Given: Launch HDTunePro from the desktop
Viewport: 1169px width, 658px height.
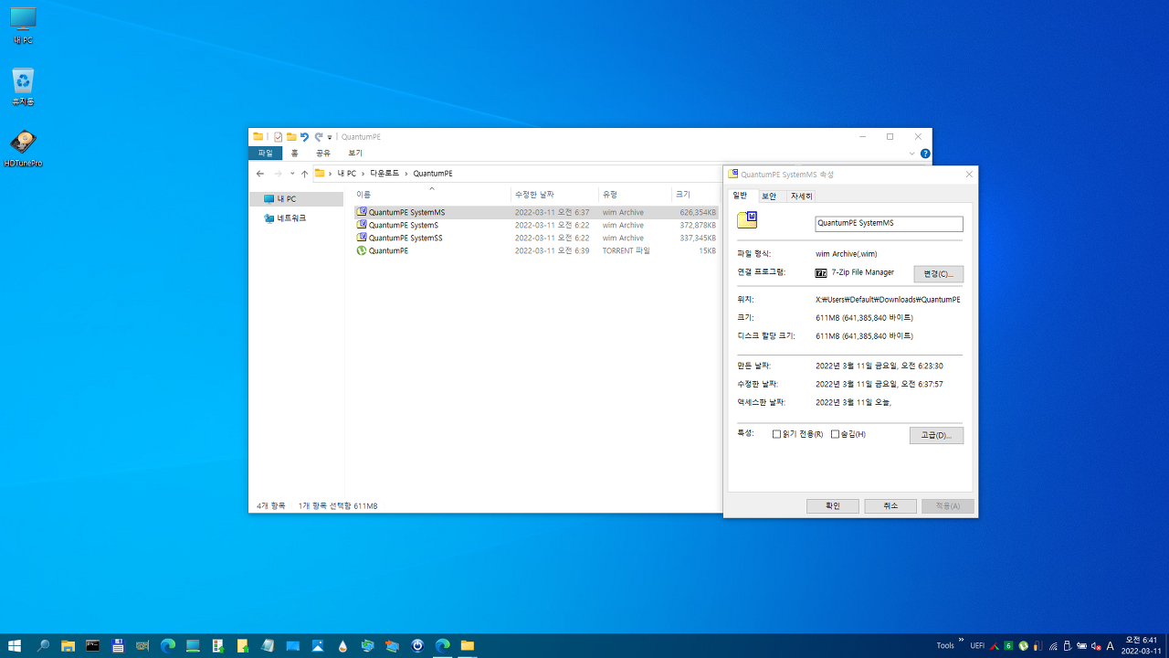Looking at the screenshot, I should pos(23,148).
